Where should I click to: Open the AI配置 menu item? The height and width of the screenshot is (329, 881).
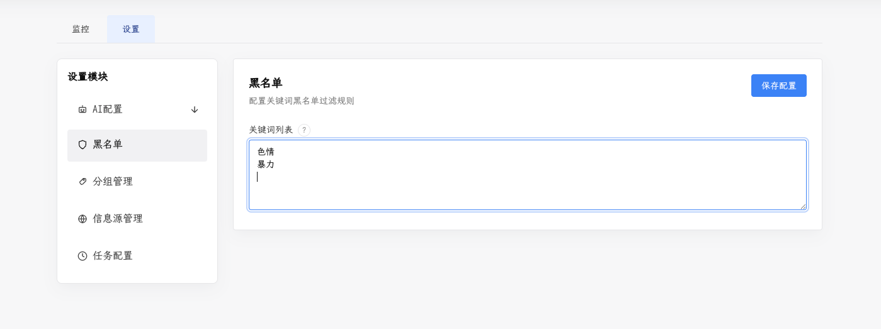(x=137, y=109)
